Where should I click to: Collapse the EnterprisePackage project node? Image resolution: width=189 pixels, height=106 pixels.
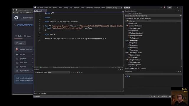126,60
